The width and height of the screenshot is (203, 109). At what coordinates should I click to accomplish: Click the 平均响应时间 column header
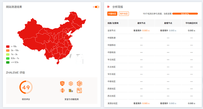(192, 23)
